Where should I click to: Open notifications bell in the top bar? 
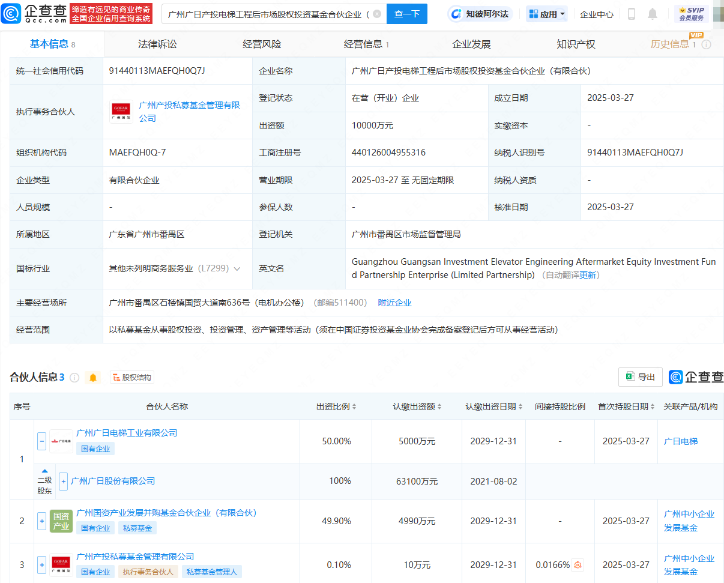653,14
